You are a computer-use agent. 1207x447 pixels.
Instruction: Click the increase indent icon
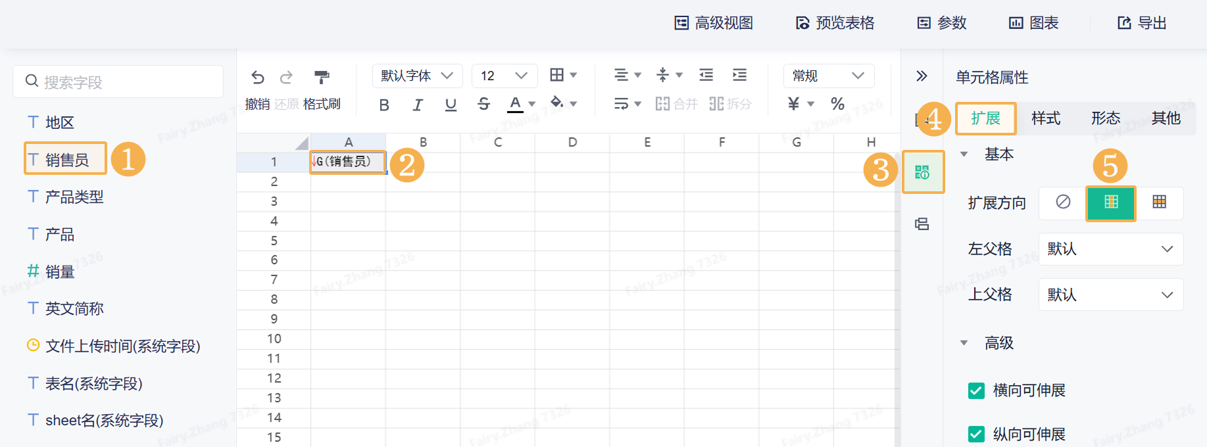(x=739, y=75)
